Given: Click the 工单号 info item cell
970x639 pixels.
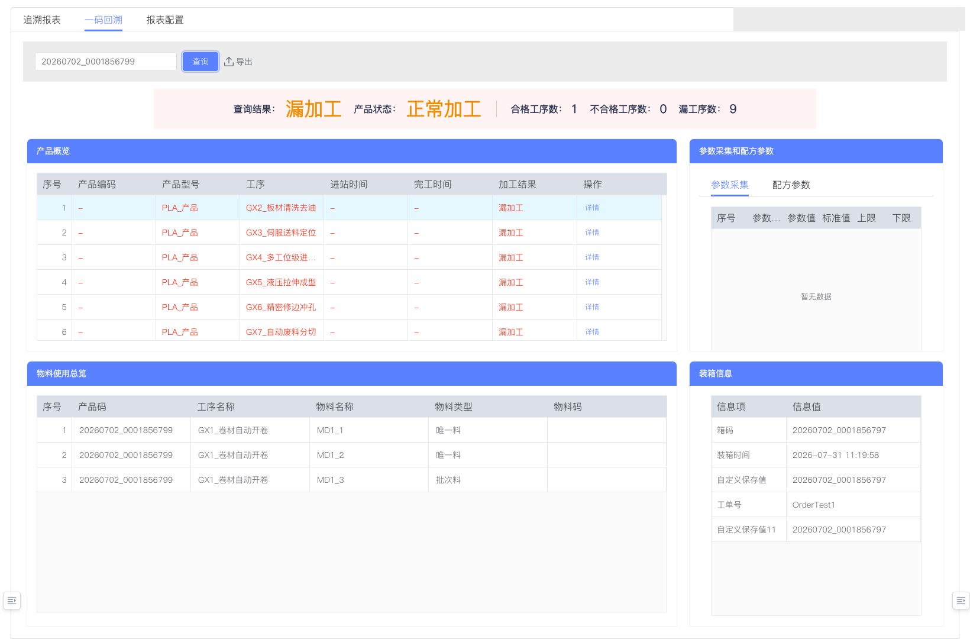Looking at the screenshot, I should 749,505.
